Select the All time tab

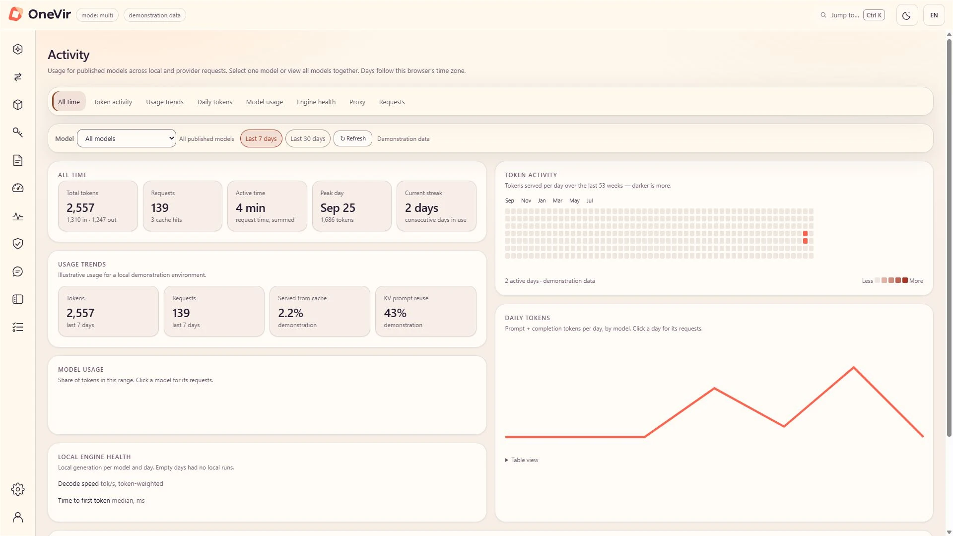pyautogui.click(x=69, y=102)
